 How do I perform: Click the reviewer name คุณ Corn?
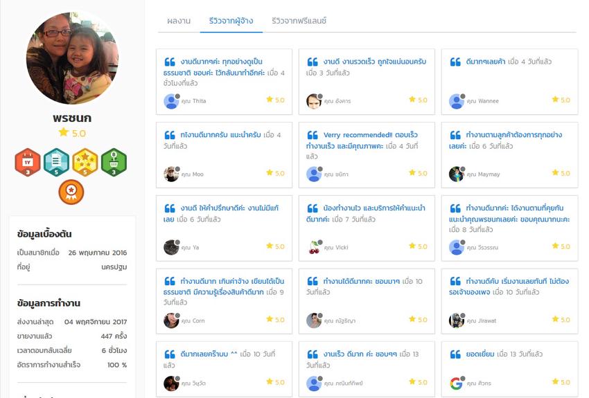(193, 320)
